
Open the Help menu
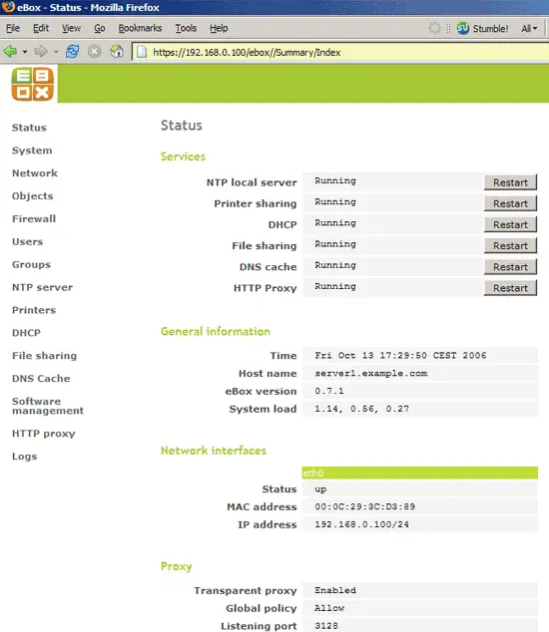[x=219, y=28]
